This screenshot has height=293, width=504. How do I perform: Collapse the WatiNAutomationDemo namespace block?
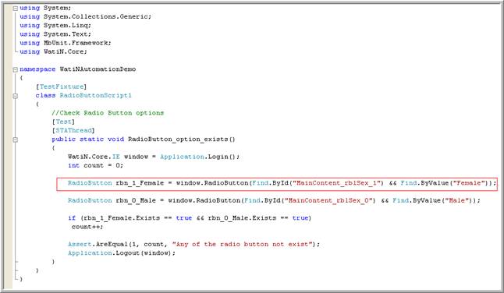click(15, 69)
